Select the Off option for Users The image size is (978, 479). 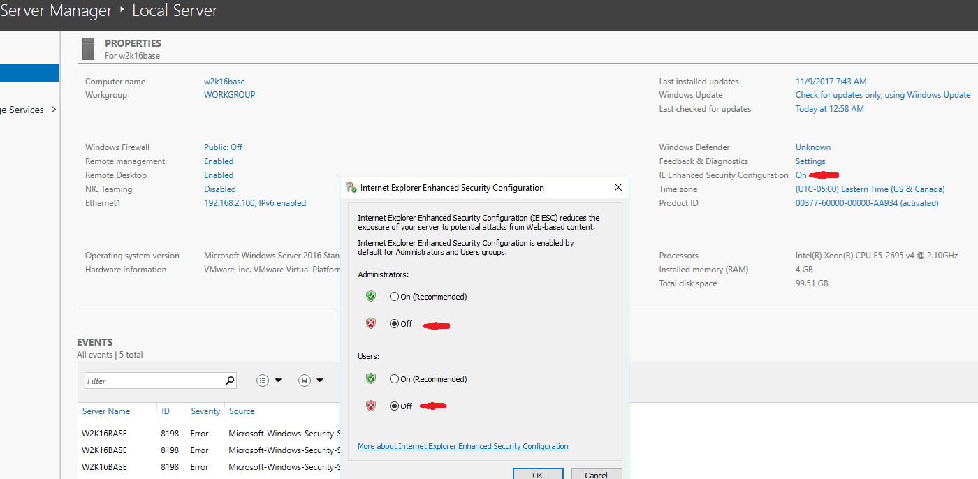(x=395, y=406)
